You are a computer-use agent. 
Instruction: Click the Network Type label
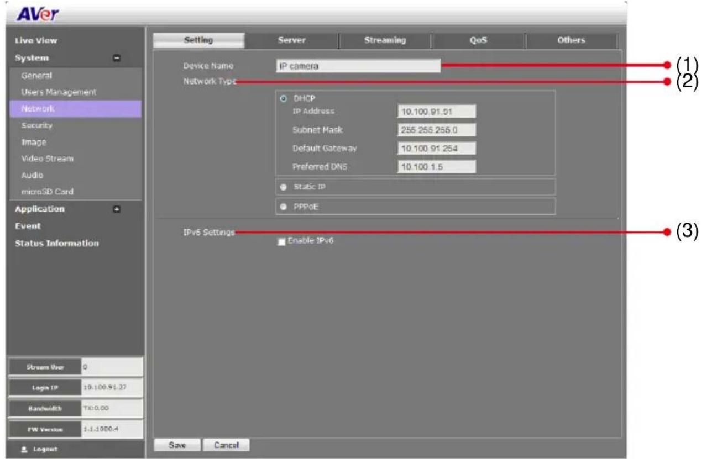pos(210,82)
